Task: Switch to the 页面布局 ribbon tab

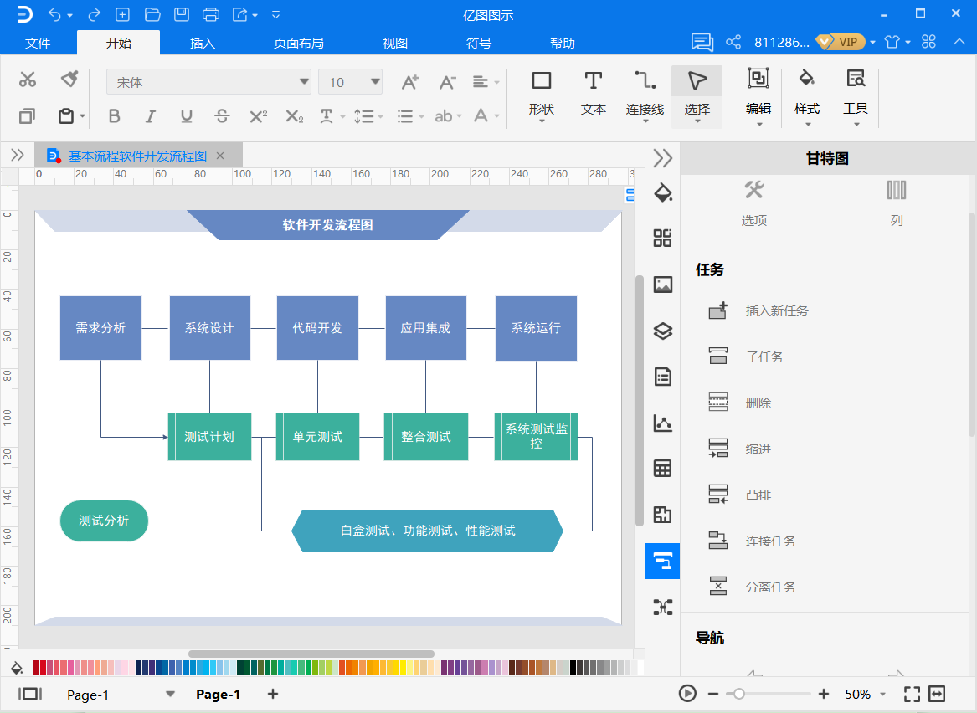Action: 299,43
